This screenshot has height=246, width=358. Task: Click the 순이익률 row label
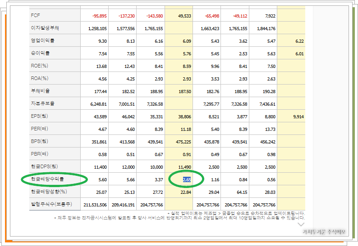pyautogui.click(x=40, y=53)
